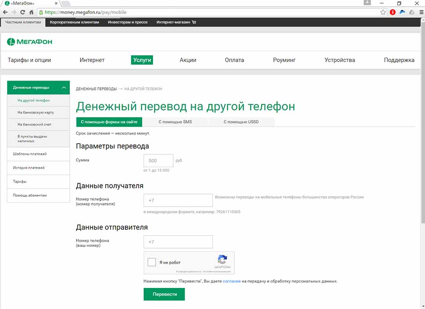Open the Тарифы и опции menu
Viewport: 425px width, 309px height.
[29, 60]
